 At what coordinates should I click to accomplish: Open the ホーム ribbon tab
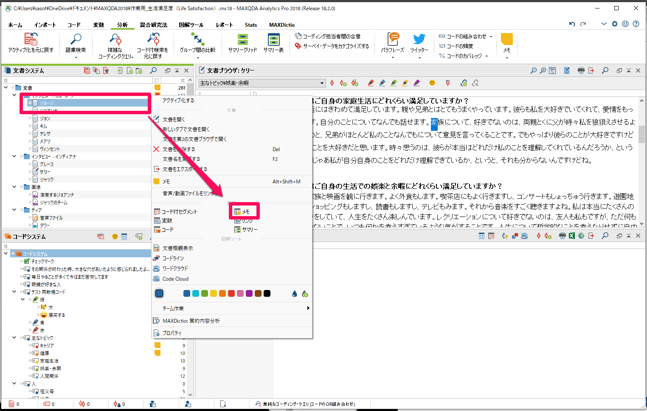(15, 25)
